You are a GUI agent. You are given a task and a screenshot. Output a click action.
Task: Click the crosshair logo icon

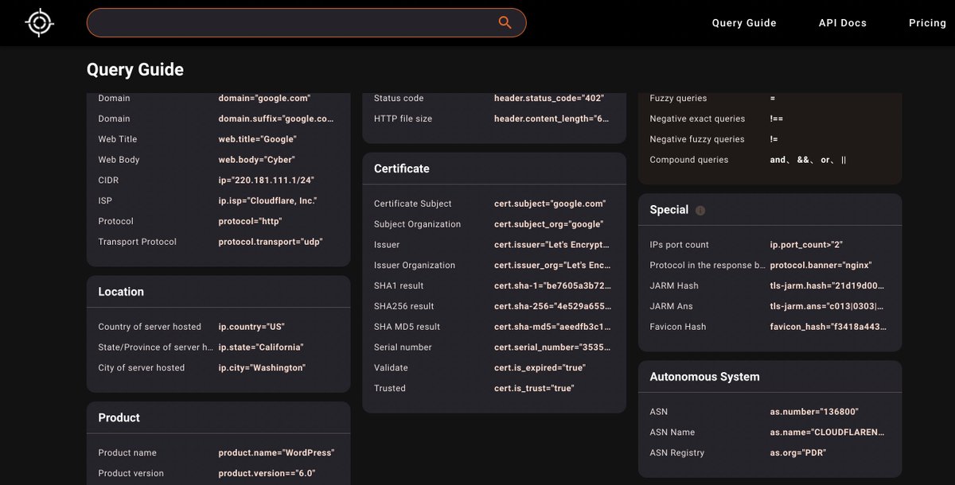(39, 22)
